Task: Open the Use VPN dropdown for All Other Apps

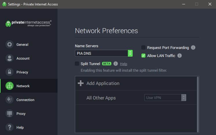Action: tap(165, 98)
